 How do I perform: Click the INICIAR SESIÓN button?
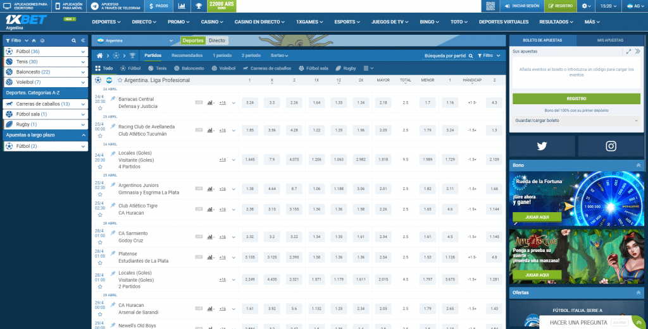click(521, 6)
